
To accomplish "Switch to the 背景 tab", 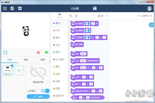I will tap(43, 60).
